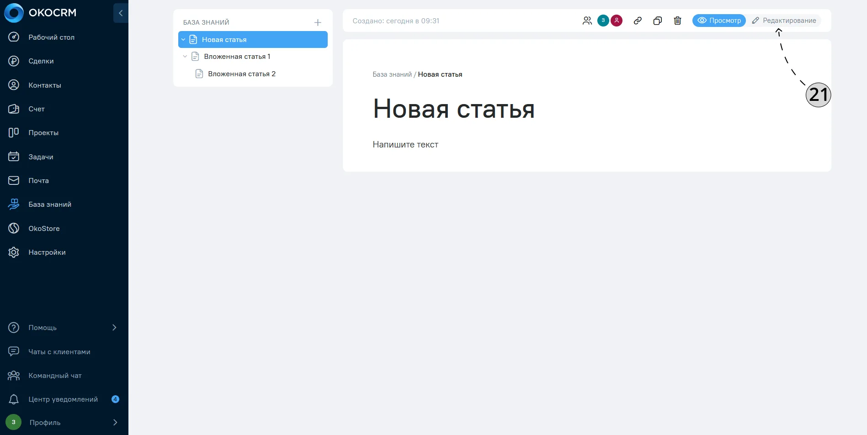Image resolution: width=867 pixels, height=435 pixels.
Task: Collapse the Вложенная статья 1 node
Action: click(185, 57)
